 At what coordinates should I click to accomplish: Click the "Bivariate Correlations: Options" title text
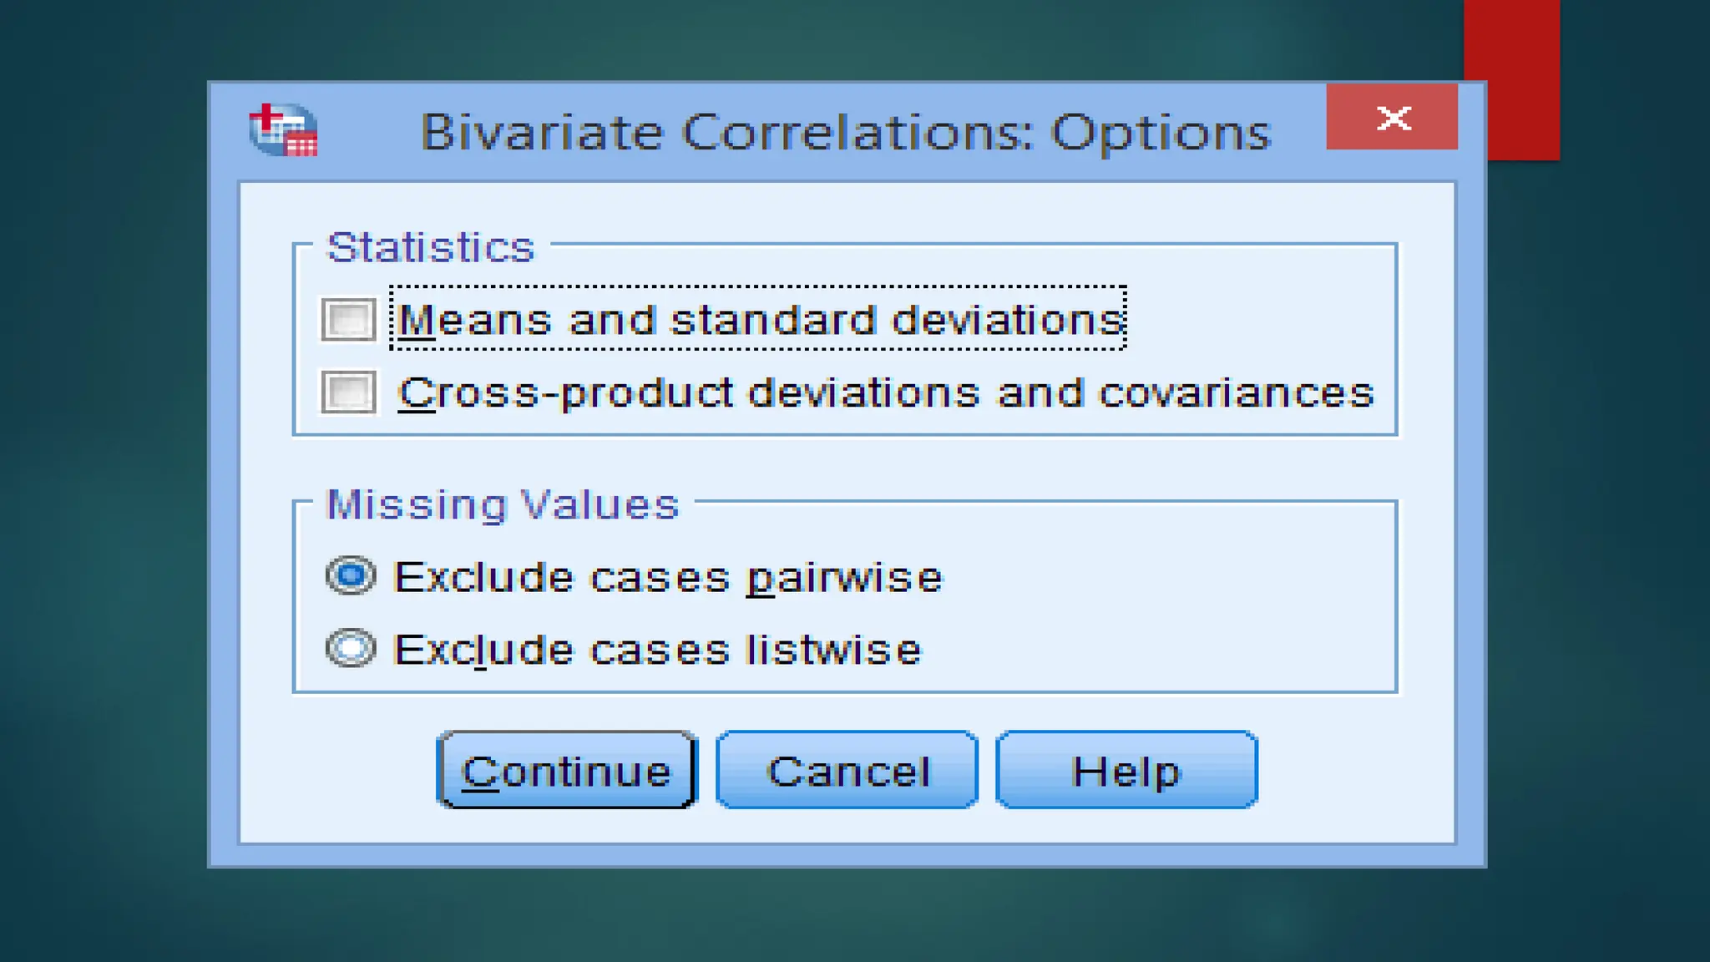click(x=845, y=132)
